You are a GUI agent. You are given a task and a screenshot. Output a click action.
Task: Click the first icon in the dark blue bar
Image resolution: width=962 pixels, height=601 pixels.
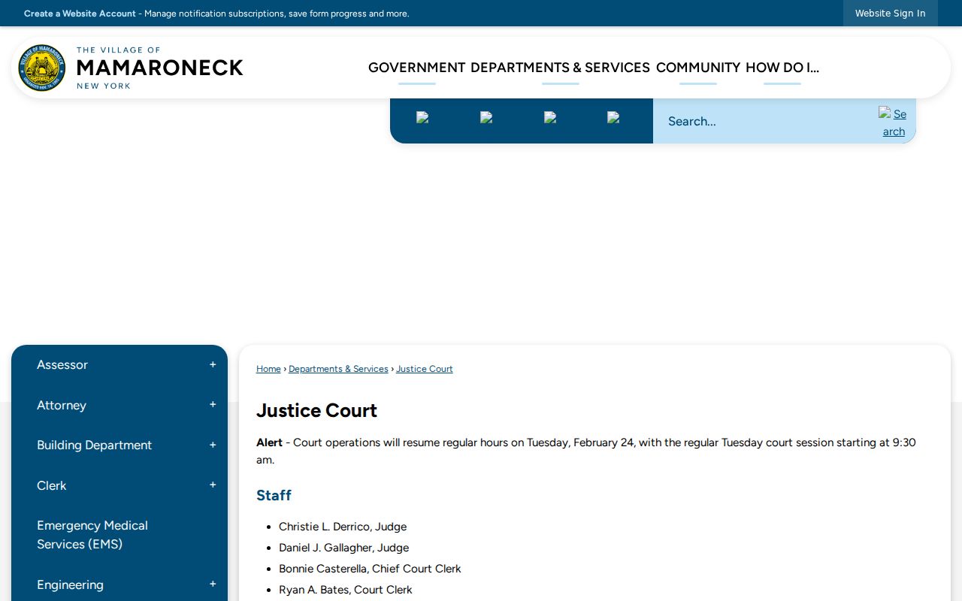422,117
